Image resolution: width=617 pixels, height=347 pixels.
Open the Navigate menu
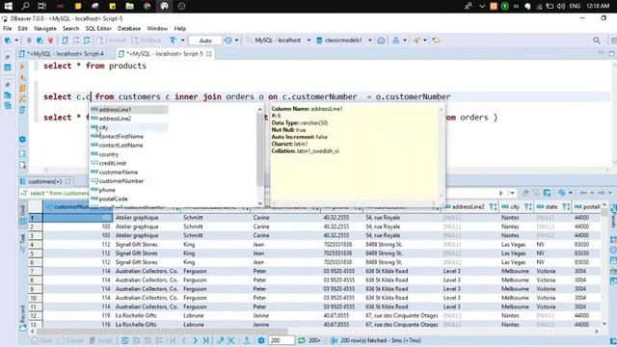(45, 28)
